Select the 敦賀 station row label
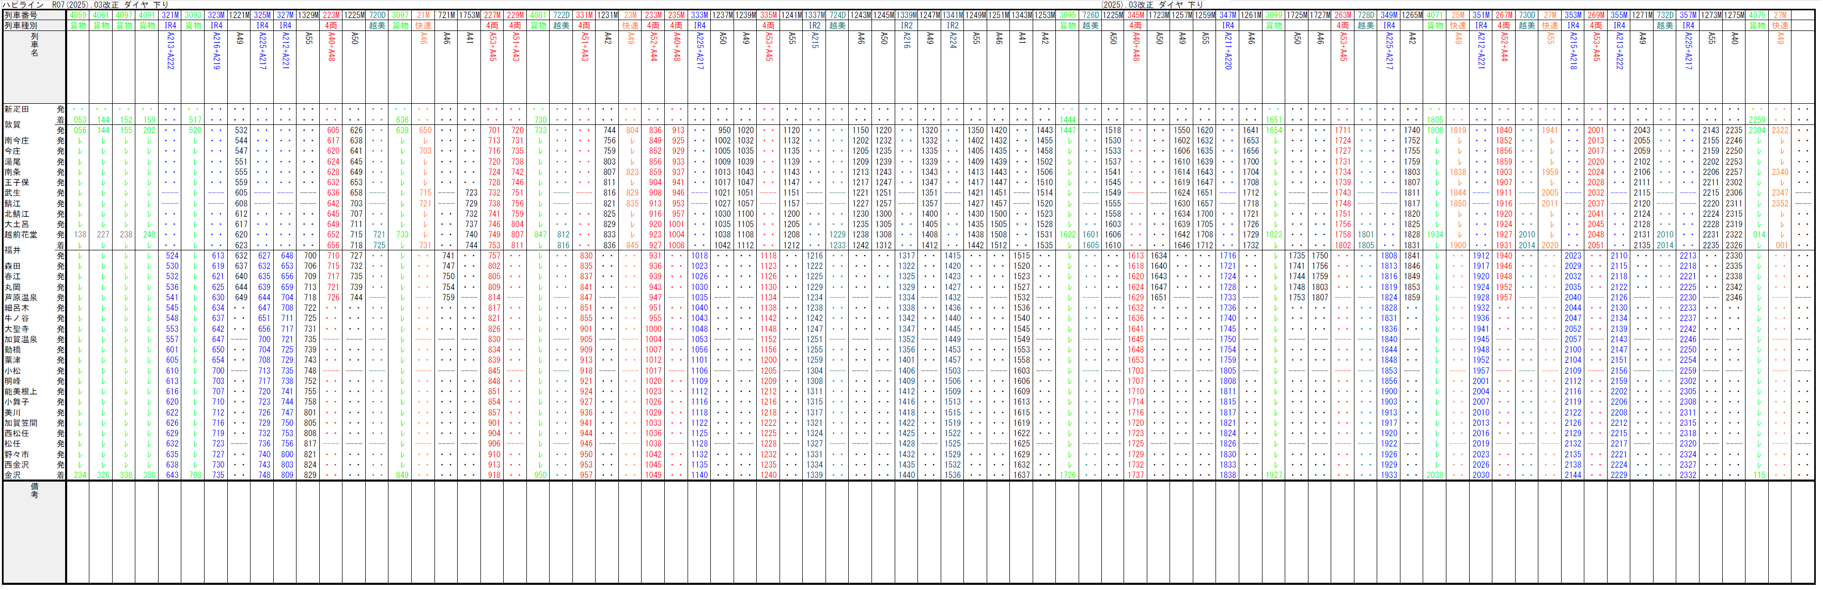The height and width of the screenshot is (590, 1823). tap(12, 124)
